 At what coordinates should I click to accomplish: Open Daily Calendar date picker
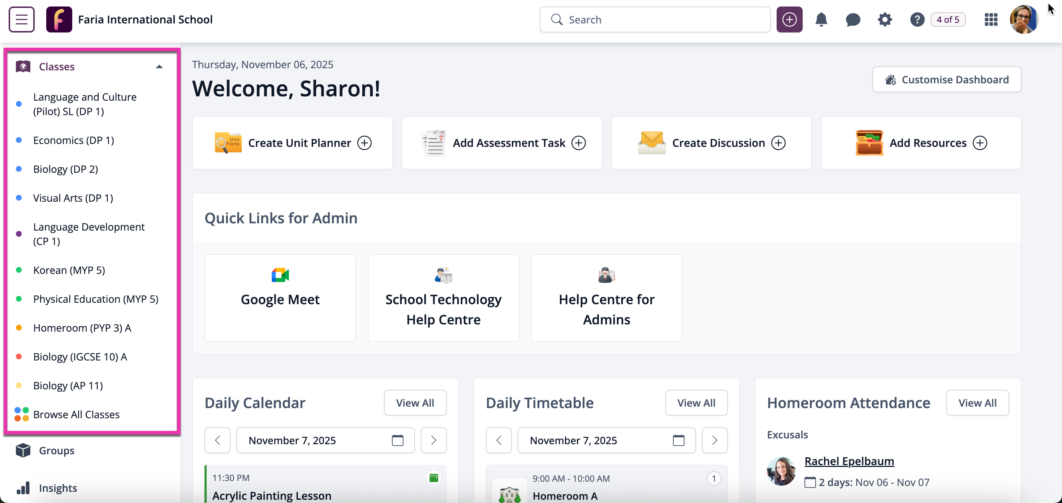tap(325, 440)
